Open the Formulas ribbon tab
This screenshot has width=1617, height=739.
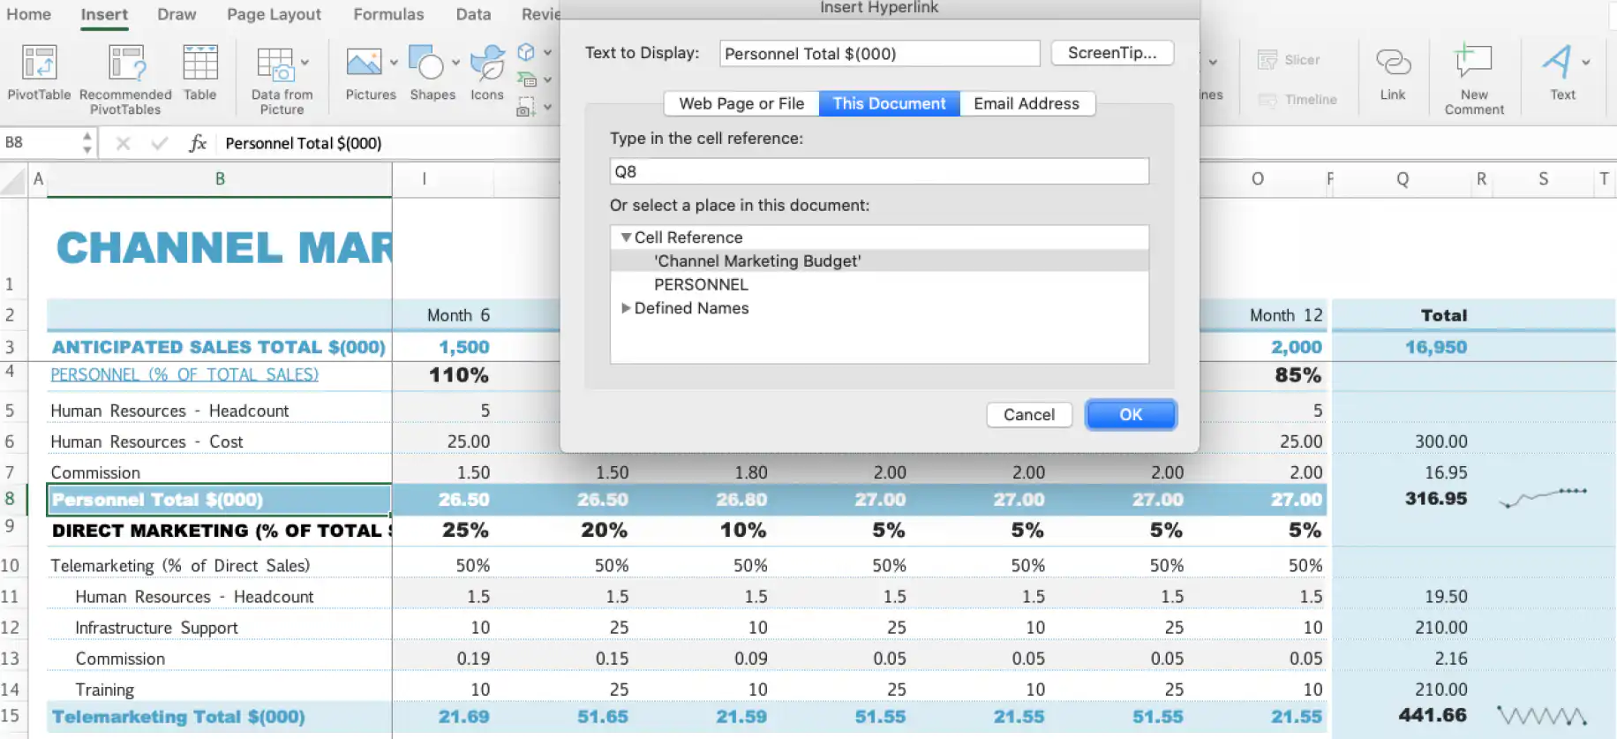[x=388, y=14]
